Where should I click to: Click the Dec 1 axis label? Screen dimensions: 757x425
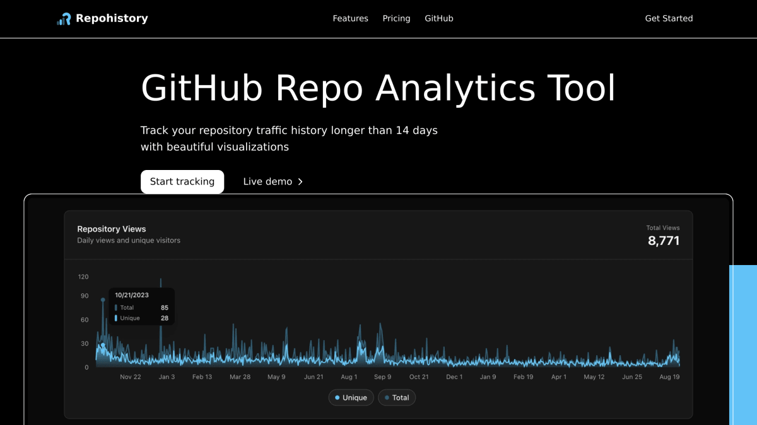(454, 377)
